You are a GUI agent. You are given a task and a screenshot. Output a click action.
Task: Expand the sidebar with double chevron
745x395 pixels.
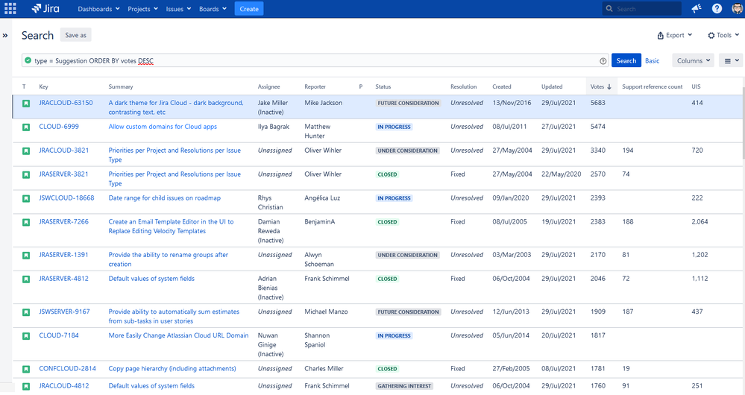pyautogui.click(x=5, y=35)
